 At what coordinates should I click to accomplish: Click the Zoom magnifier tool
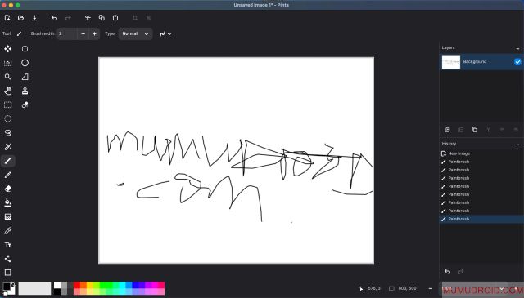(8, 77)
